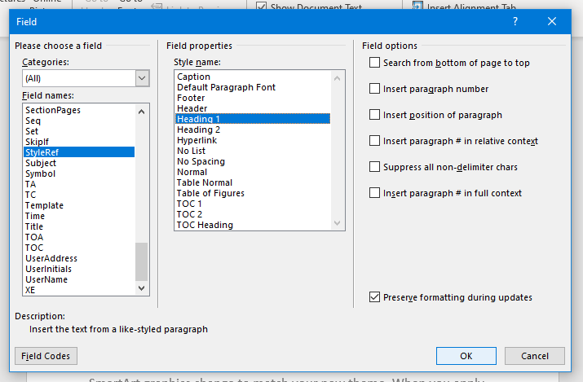The image size is (583, 382).
Task: Enable Search from bottom of page to top
Action: [375, 63]
